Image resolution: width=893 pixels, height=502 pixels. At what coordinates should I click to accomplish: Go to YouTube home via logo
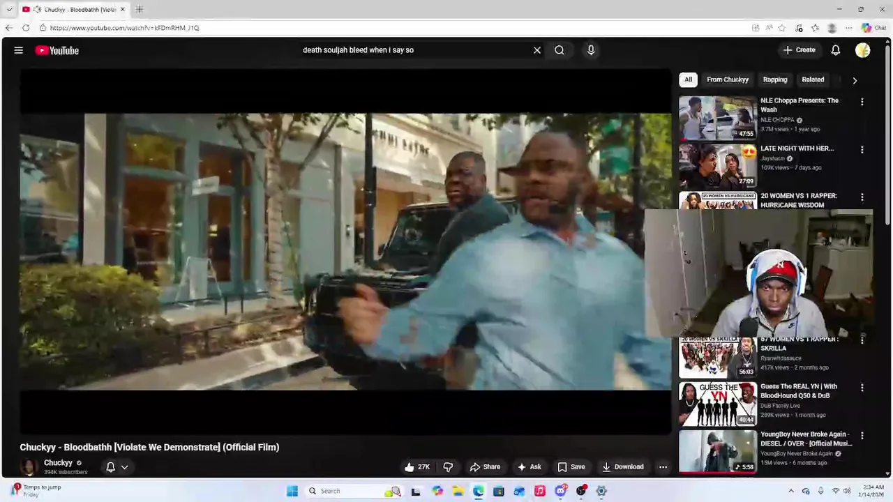[57, 50]
